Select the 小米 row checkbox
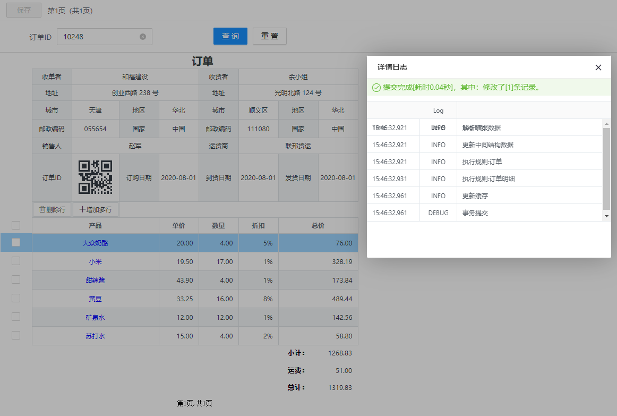Viewport: 617px width, 416px height. (16, 261)
